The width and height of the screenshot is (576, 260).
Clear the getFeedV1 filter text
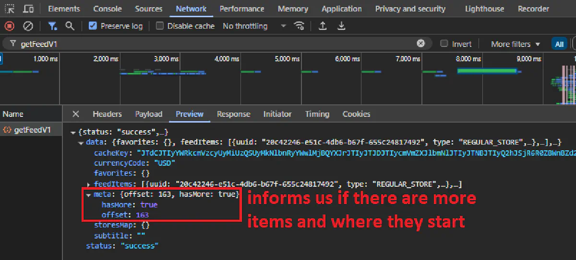[421, 44]
